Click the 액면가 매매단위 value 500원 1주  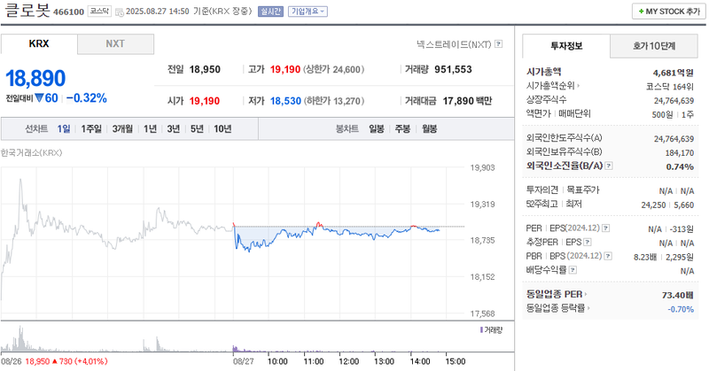[673, 114]
